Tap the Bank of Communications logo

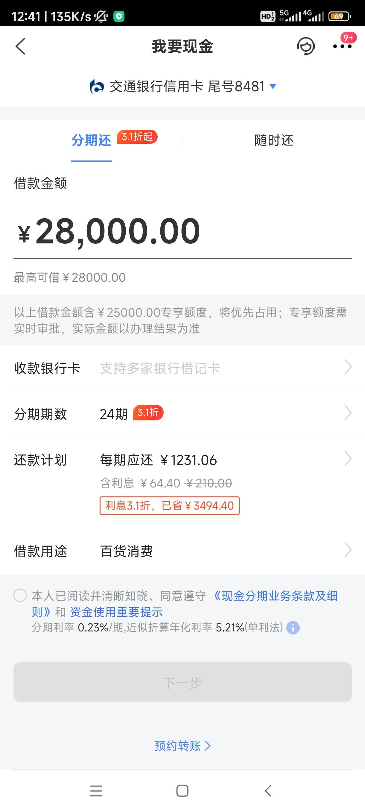[x=97, y=87]
